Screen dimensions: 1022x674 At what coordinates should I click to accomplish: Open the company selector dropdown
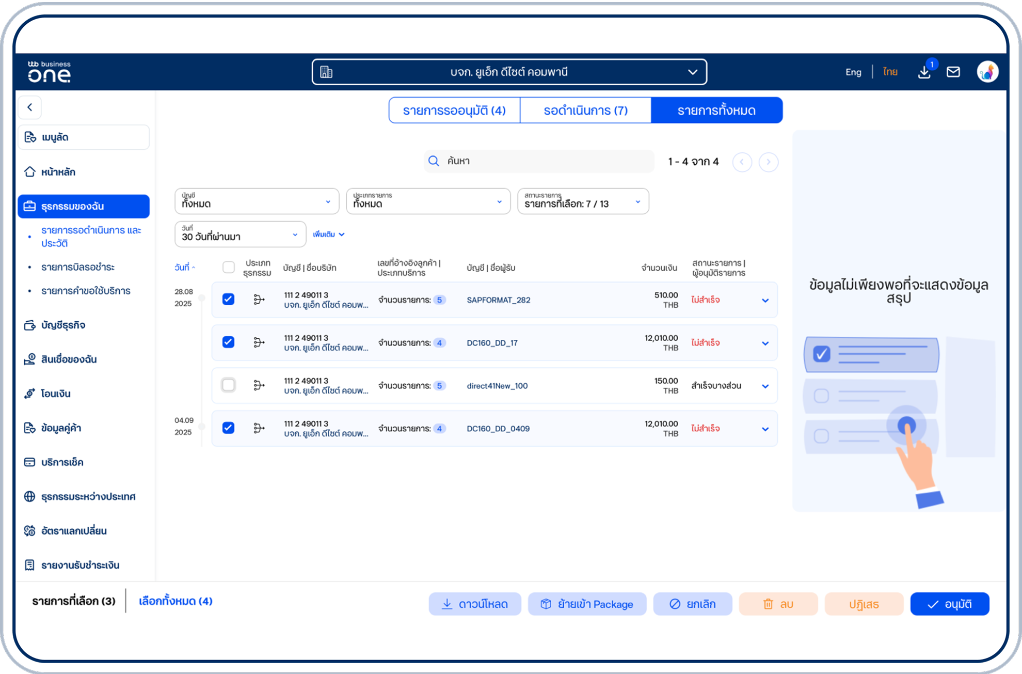509,72
